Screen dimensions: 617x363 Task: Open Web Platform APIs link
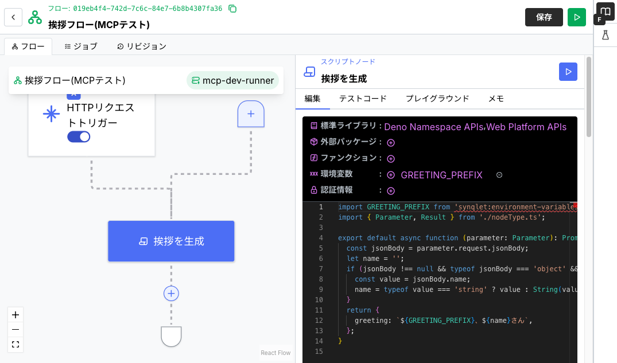click(526, 127)
